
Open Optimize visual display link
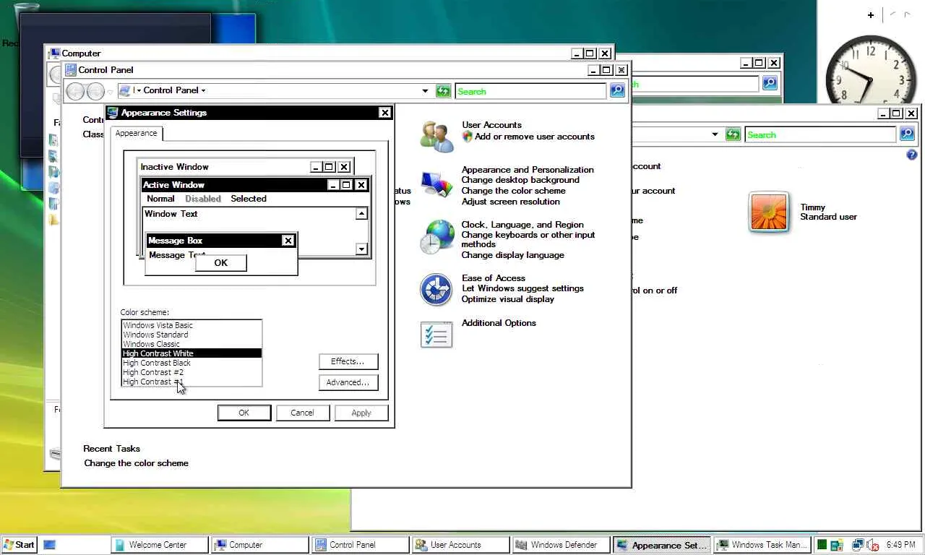(508, 299)
